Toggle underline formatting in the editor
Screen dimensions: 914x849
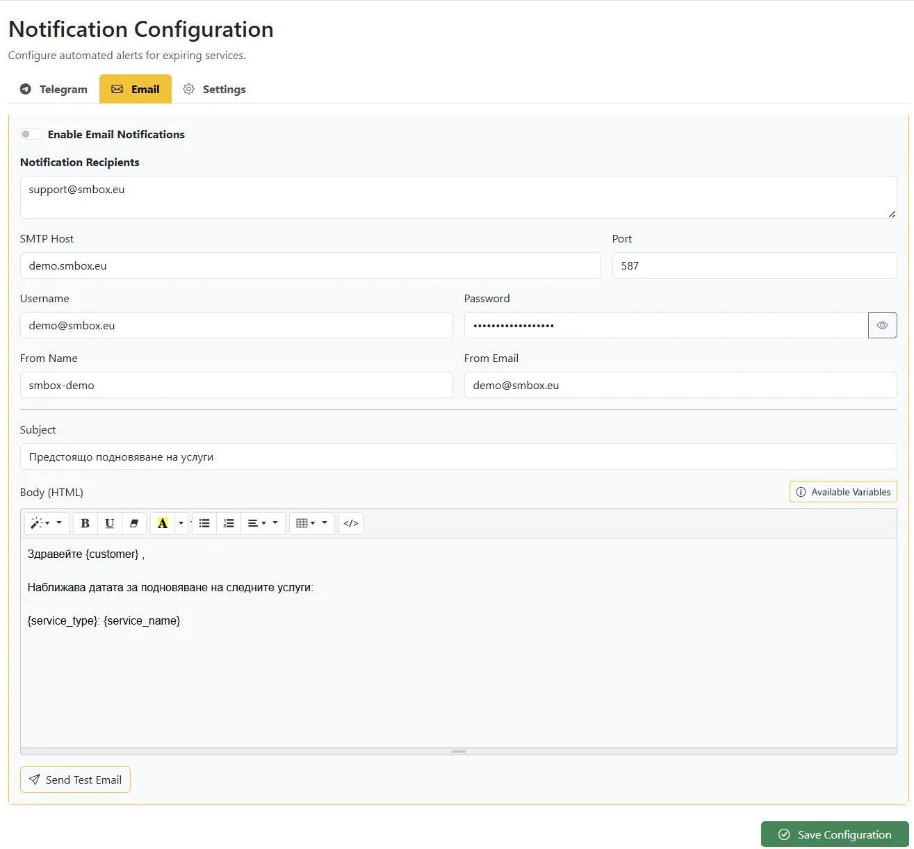109,523
